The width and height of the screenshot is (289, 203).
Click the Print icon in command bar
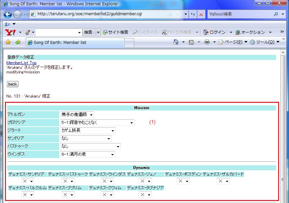tap(207, 42)
